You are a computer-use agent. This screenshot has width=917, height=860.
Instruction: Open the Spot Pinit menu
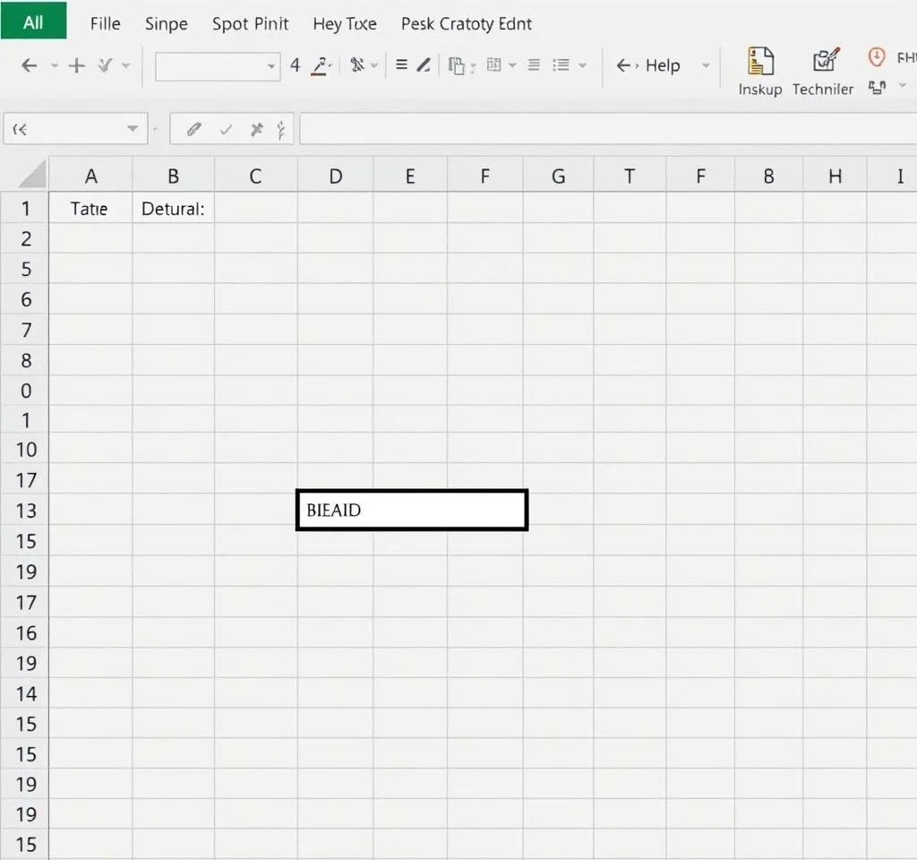[251, 24]
